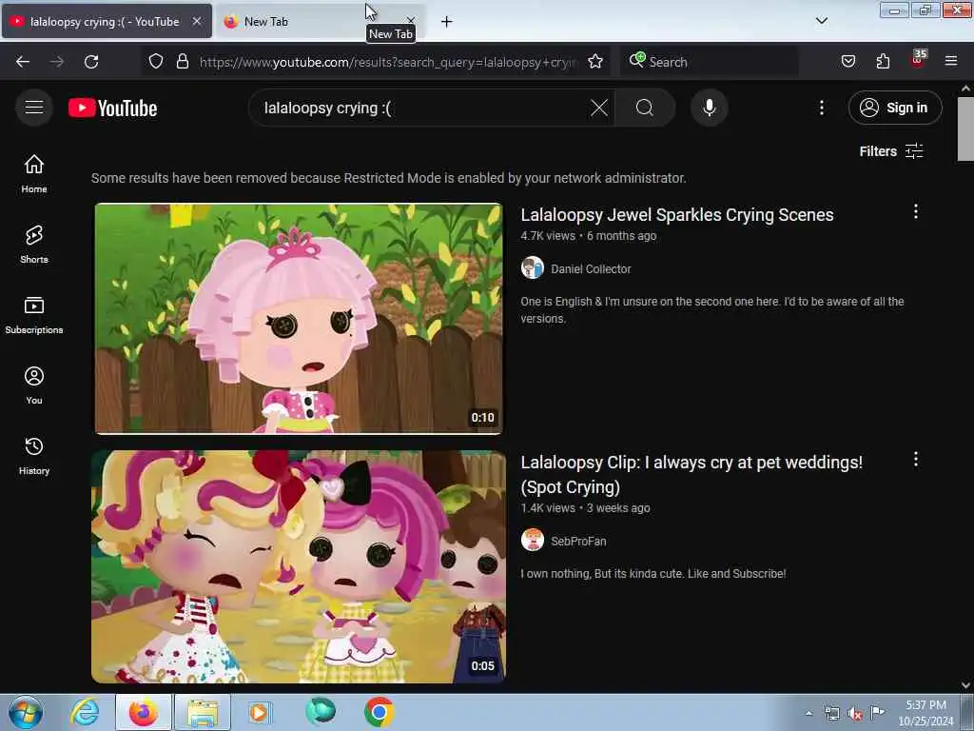
Task: Clear the search query with the X
Action: click(x=599, y=108)
